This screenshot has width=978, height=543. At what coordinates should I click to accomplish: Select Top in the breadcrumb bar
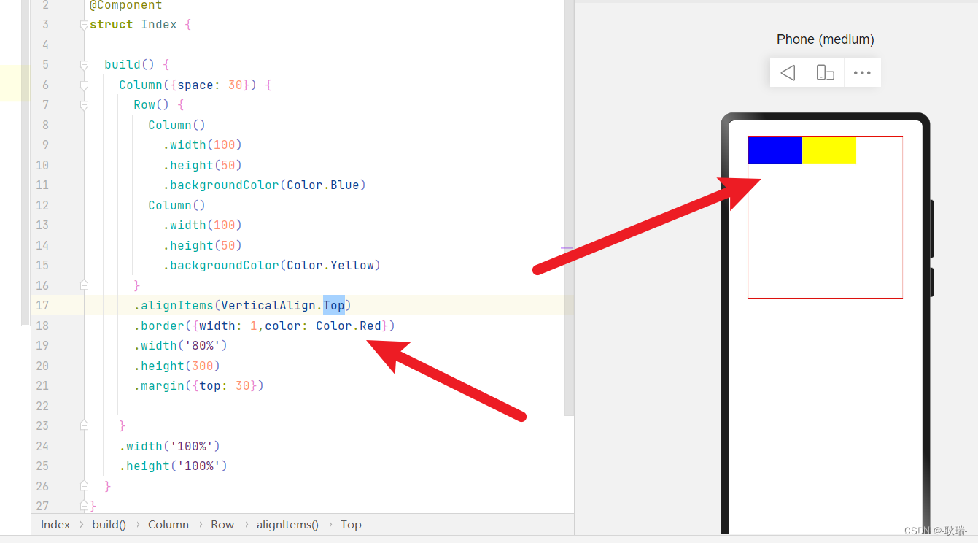351,525
